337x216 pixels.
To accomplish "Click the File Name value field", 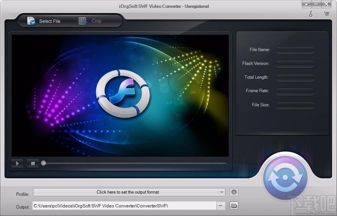I will [295, 50].
